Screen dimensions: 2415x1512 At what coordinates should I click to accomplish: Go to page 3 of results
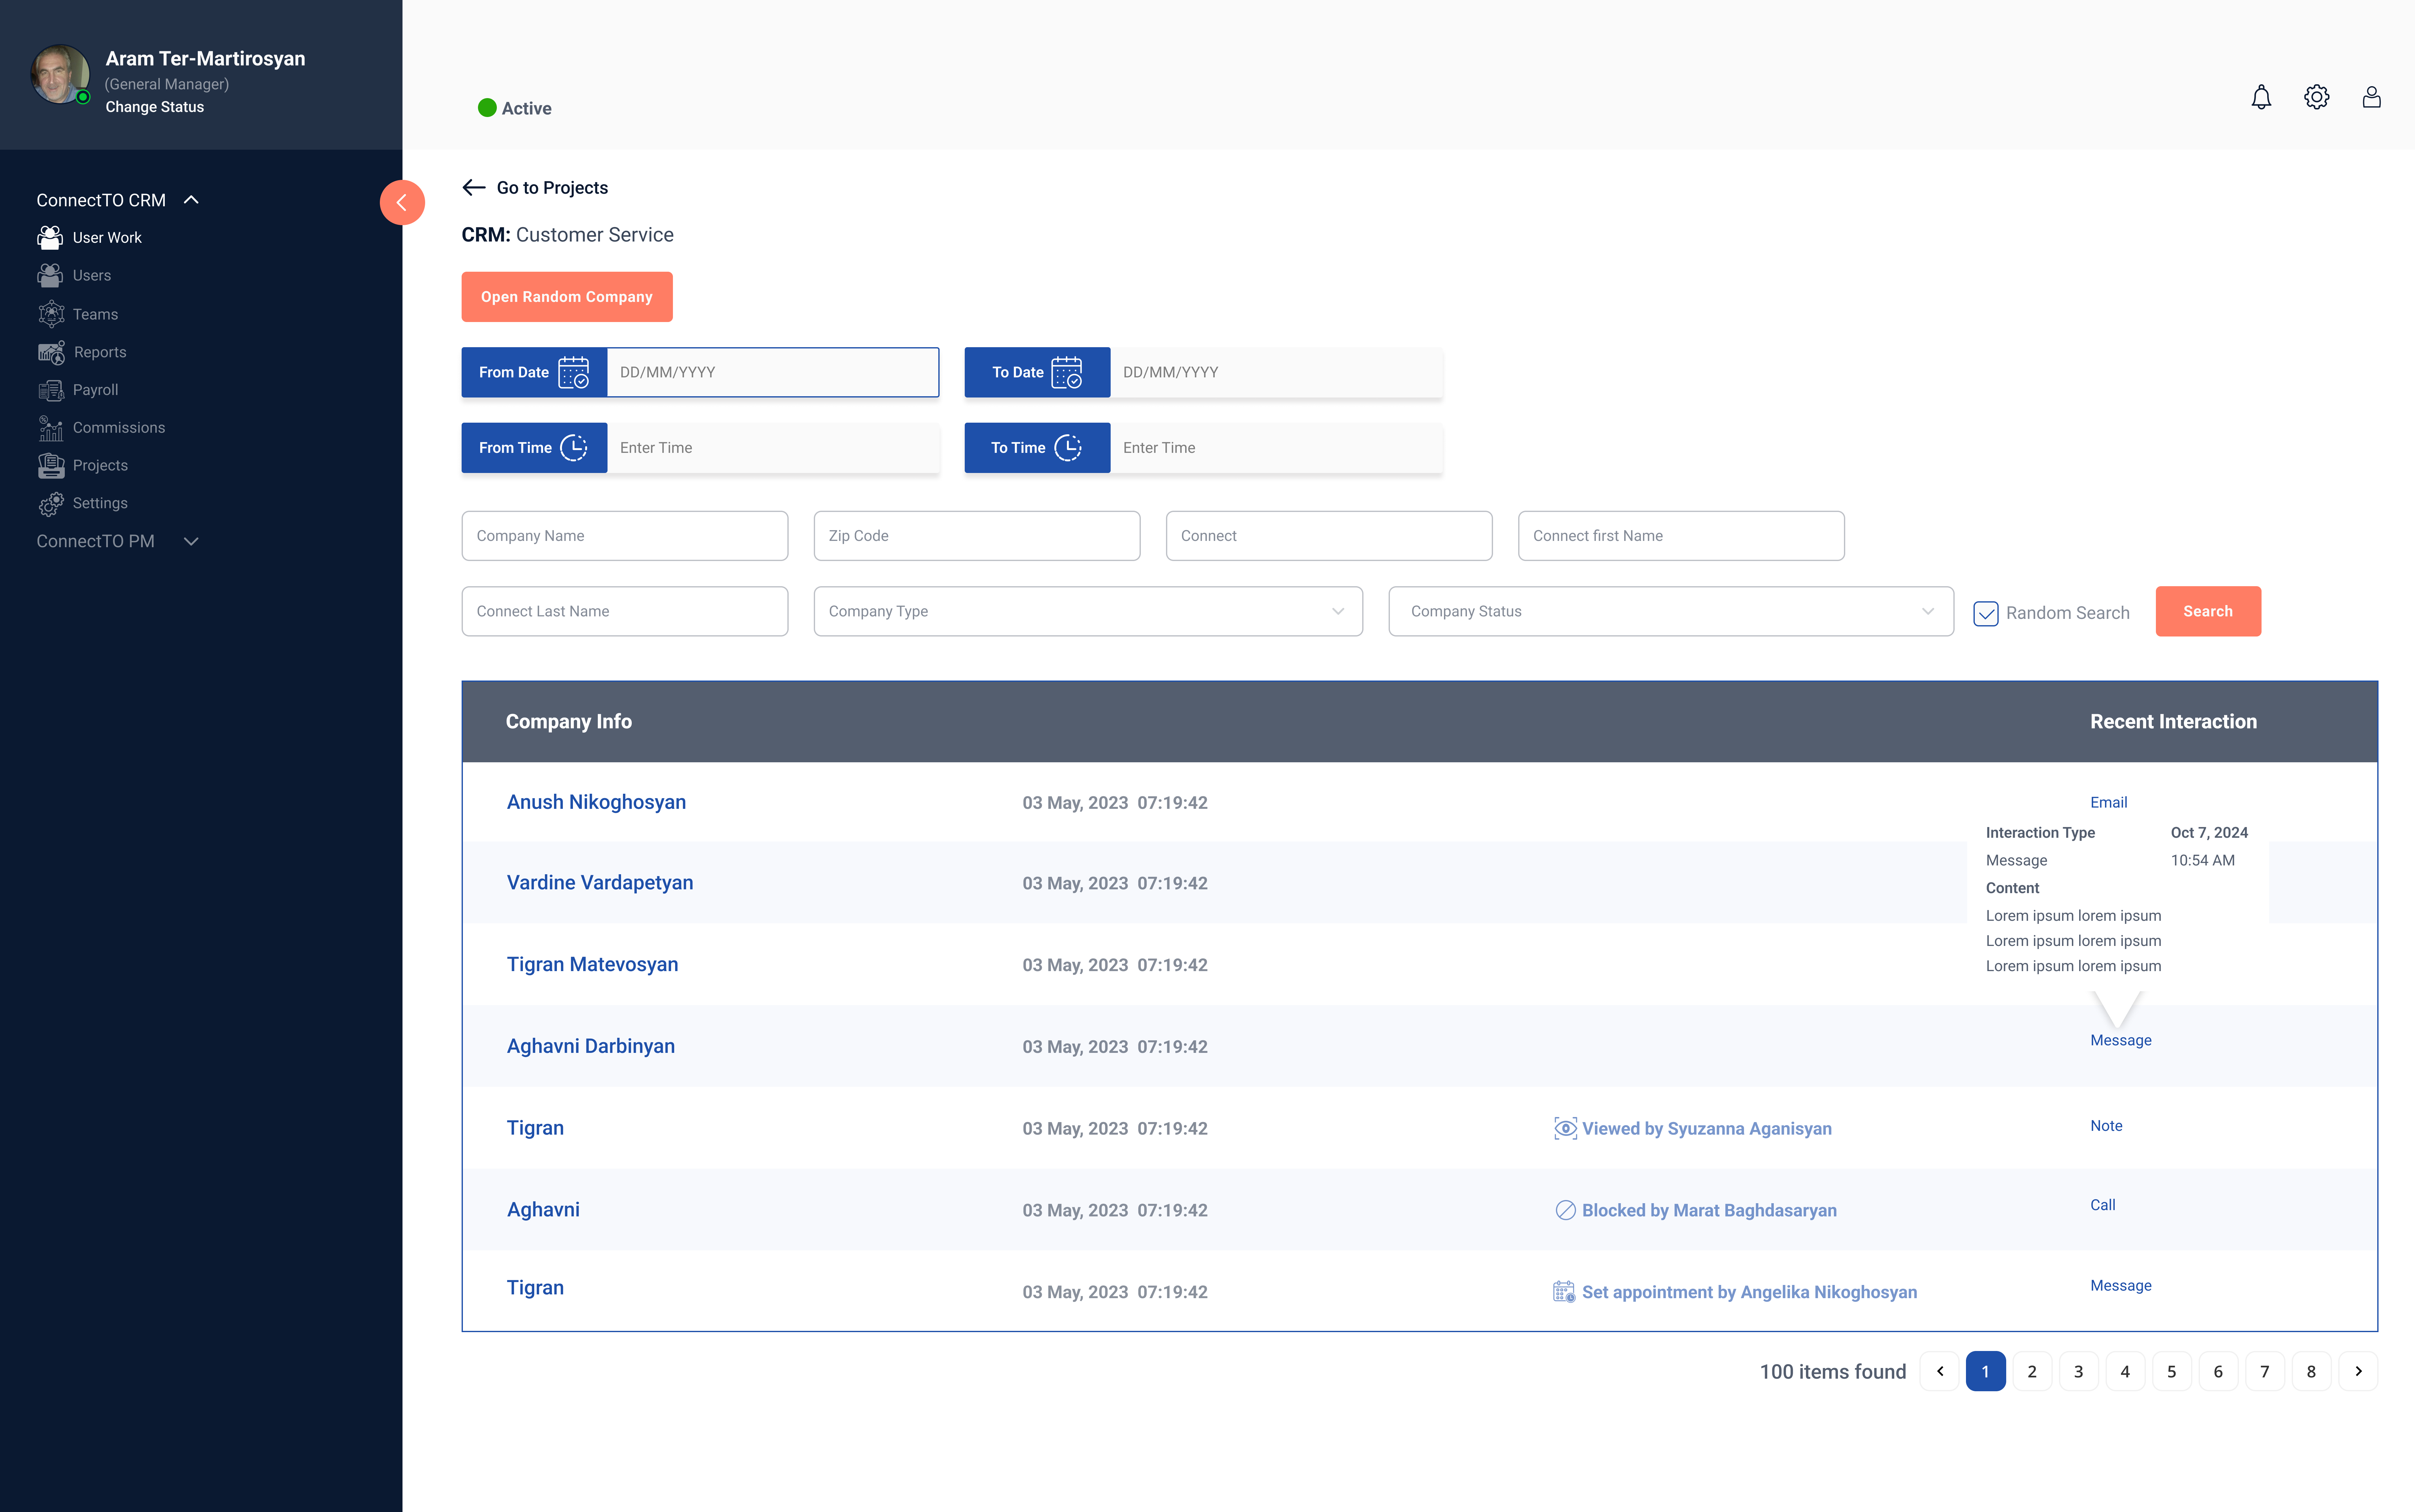point(2078,1371)
